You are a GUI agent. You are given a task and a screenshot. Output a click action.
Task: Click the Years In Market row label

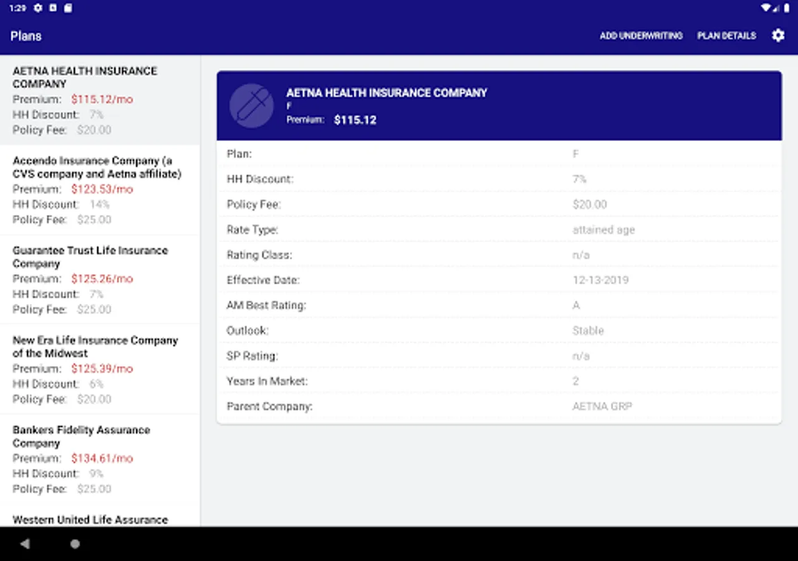pyautogui.click(x=267, y=381)
